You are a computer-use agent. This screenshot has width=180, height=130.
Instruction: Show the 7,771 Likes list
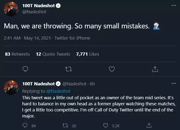88,54
